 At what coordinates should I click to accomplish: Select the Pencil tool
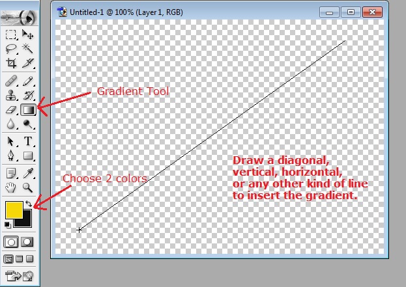pos(28,81)
